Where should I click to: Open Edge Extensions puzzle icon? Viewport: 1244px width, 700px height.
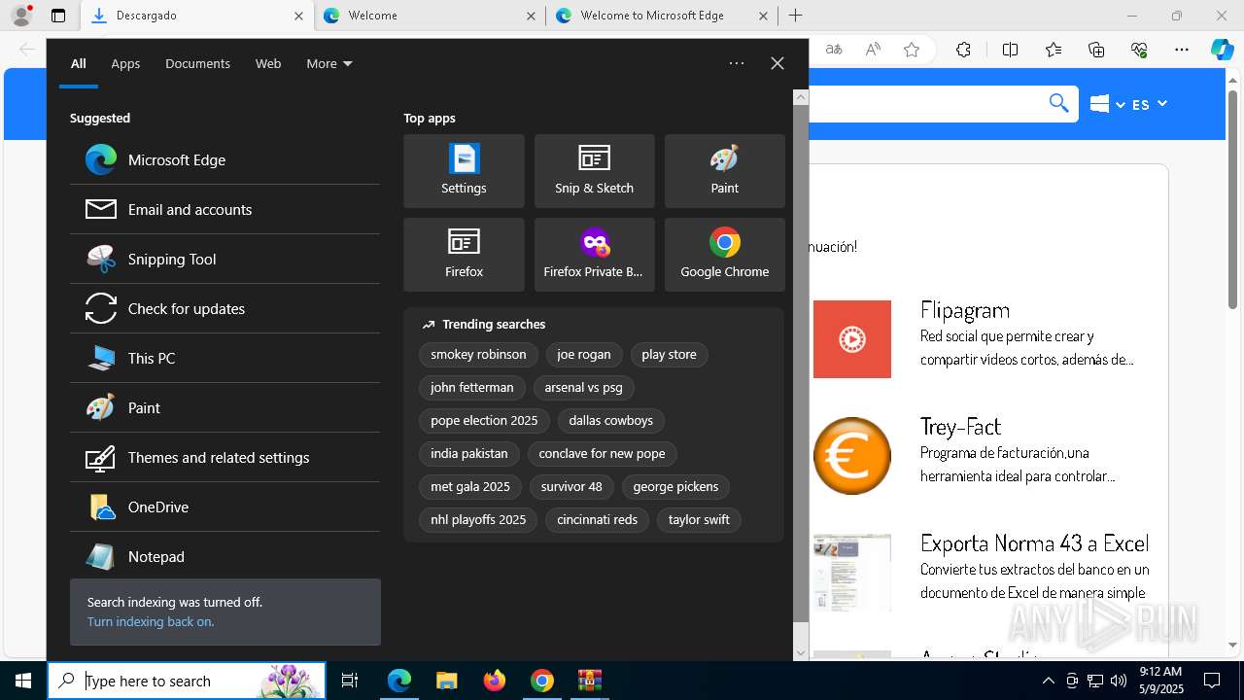pyautogui.click(x=963, y=50)
